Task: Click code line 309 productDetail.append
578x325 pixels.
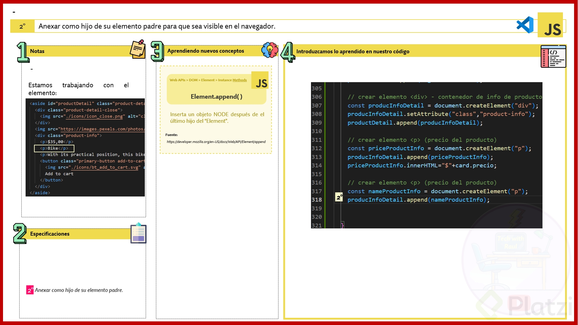Action: point(415,123)
